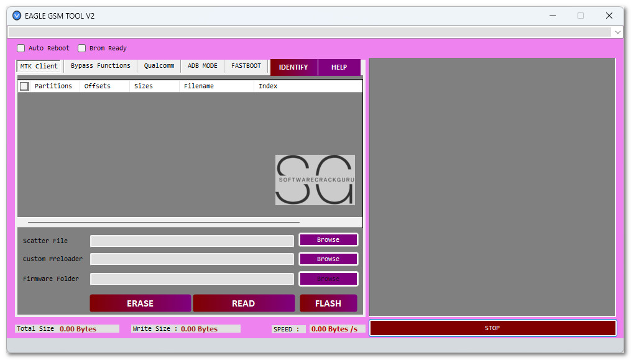This screenshot has width=631, height=360.
Task: Close the Eagle GSM Tool window
Action: (609, 16)
